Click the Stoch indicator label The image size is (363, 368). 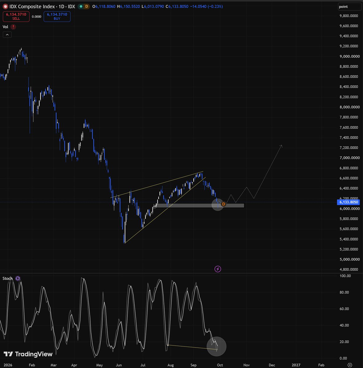click(8, 278)
